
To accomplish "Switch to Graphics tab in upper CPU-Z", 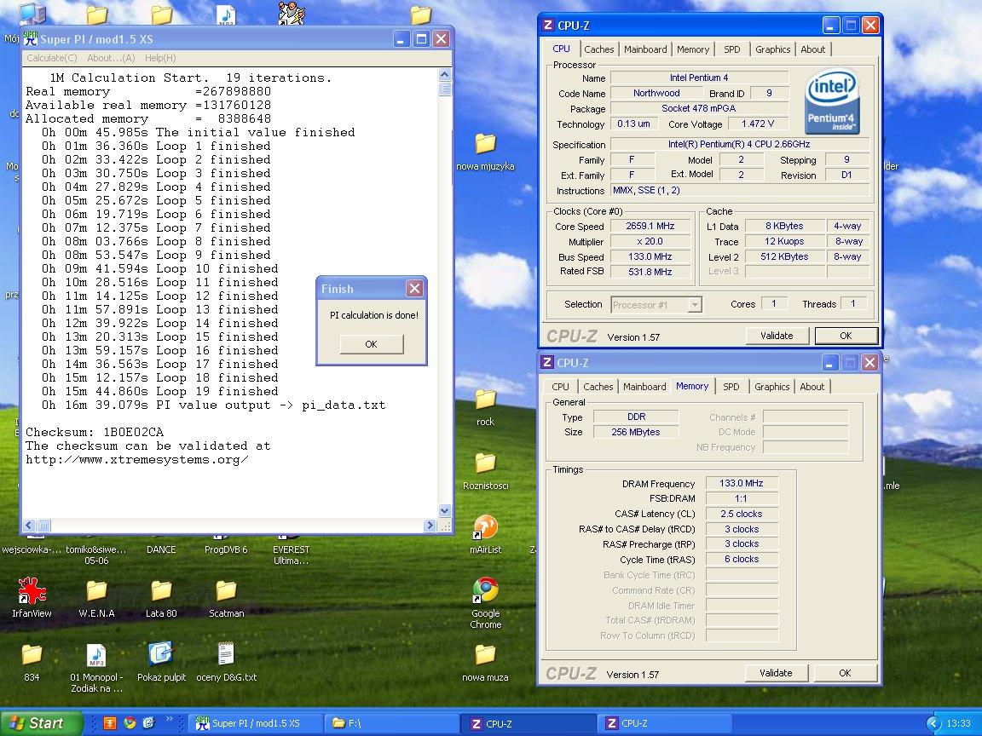I will click(773, 49).
